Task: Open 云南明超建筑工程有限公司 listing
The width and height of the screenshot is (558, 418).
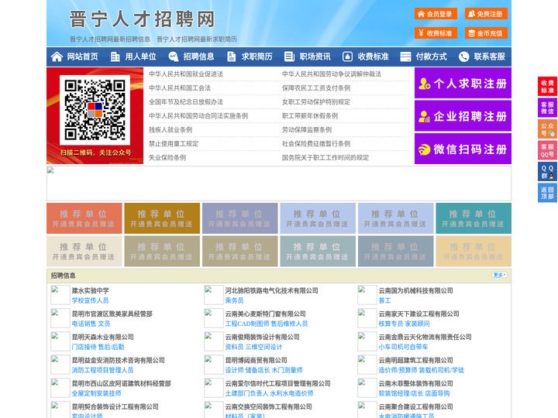Action: point(415,360)
